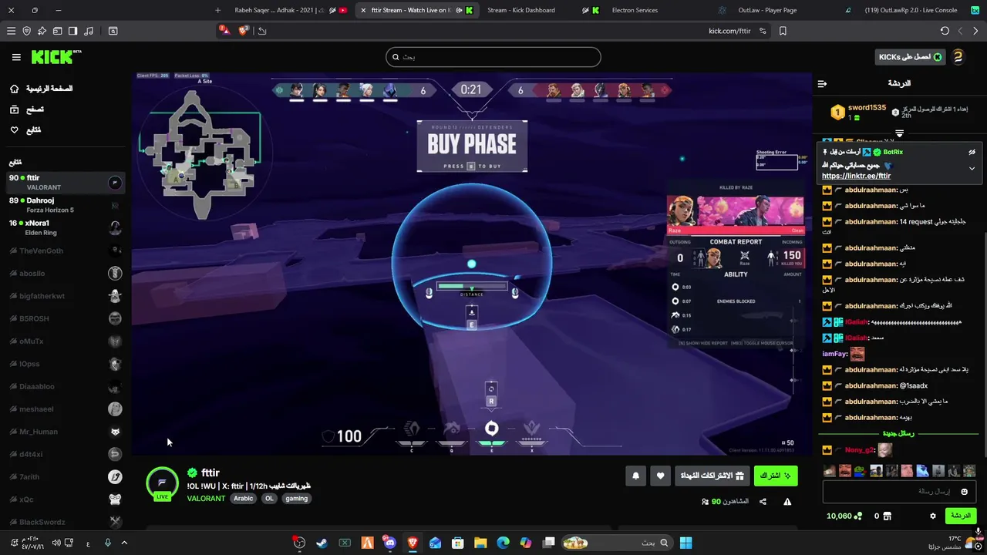Viewport: 987px width, 555px height.
Task: Click the fttir channel avatar
Action: pyautogui.click(x=162, y=483)
